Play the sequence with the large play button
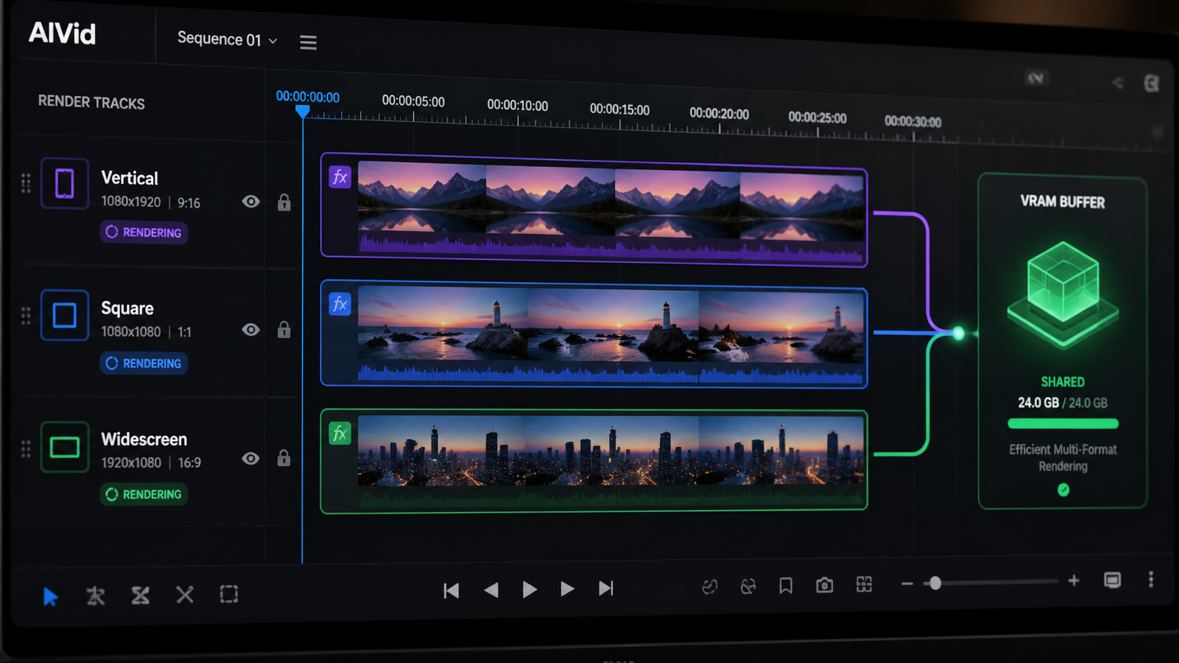The height and width of the screenshot is (663, 1179). 530,589
